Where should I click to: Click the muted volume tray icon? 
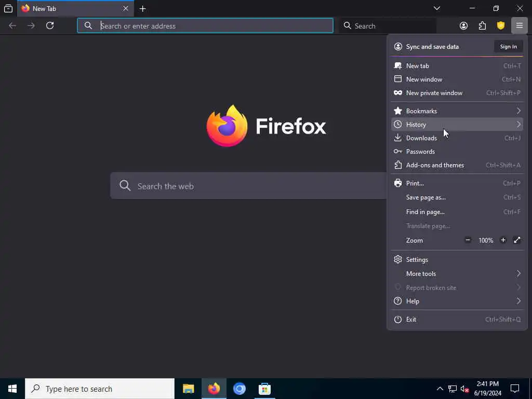[x=464, y=389]
